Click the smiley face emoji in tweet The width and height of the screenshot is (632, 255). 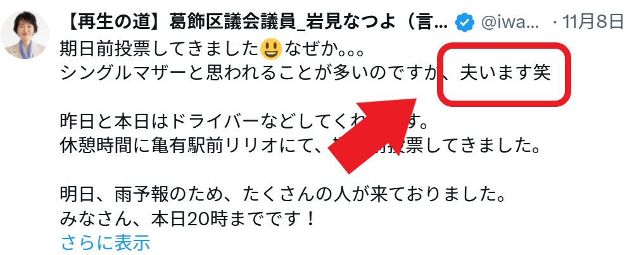(270, 49)
